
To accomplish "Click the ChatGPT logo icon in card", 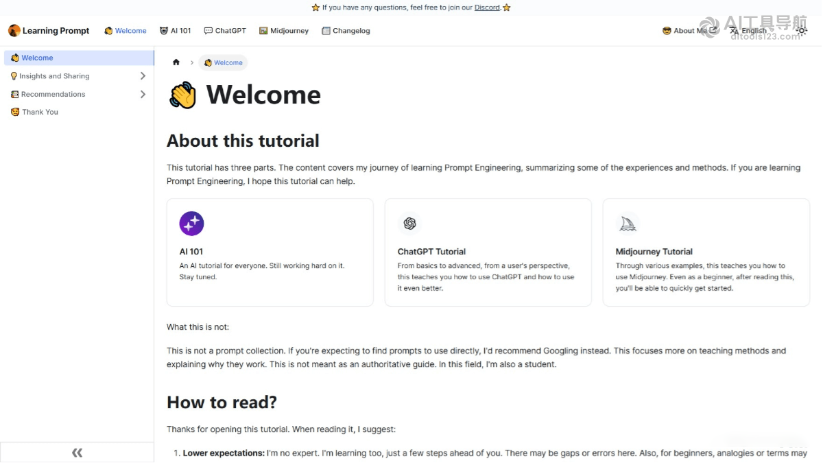I will (x=409, y=224).
